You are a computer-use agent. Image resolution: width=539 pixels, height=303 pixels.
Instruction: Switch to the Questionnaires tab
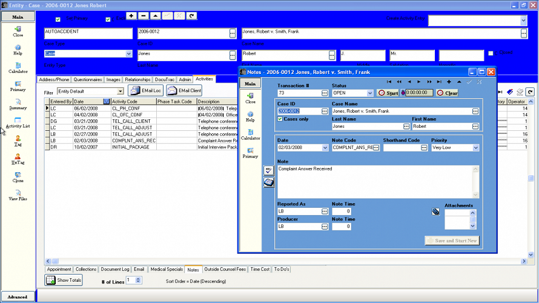coord(88,79)
